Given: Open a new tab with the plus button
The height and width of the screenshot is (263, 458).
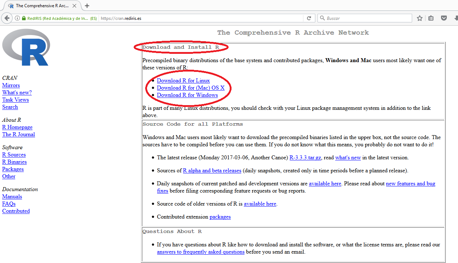Looking at the screenshot, I should coord(87,6).
